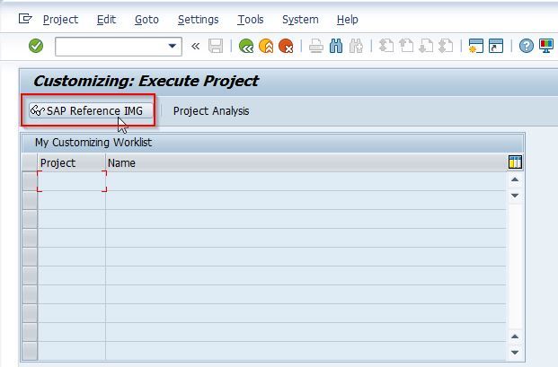Click the lower scroll-down arrow of worklist
Screen dimensions: 558x367
point(515,353)
